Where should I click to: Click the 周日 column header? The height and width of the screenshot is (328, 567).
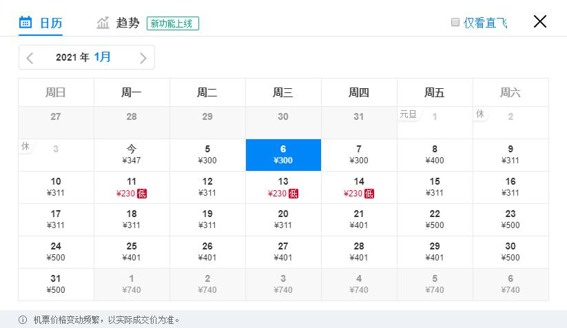tap(56, 92)
